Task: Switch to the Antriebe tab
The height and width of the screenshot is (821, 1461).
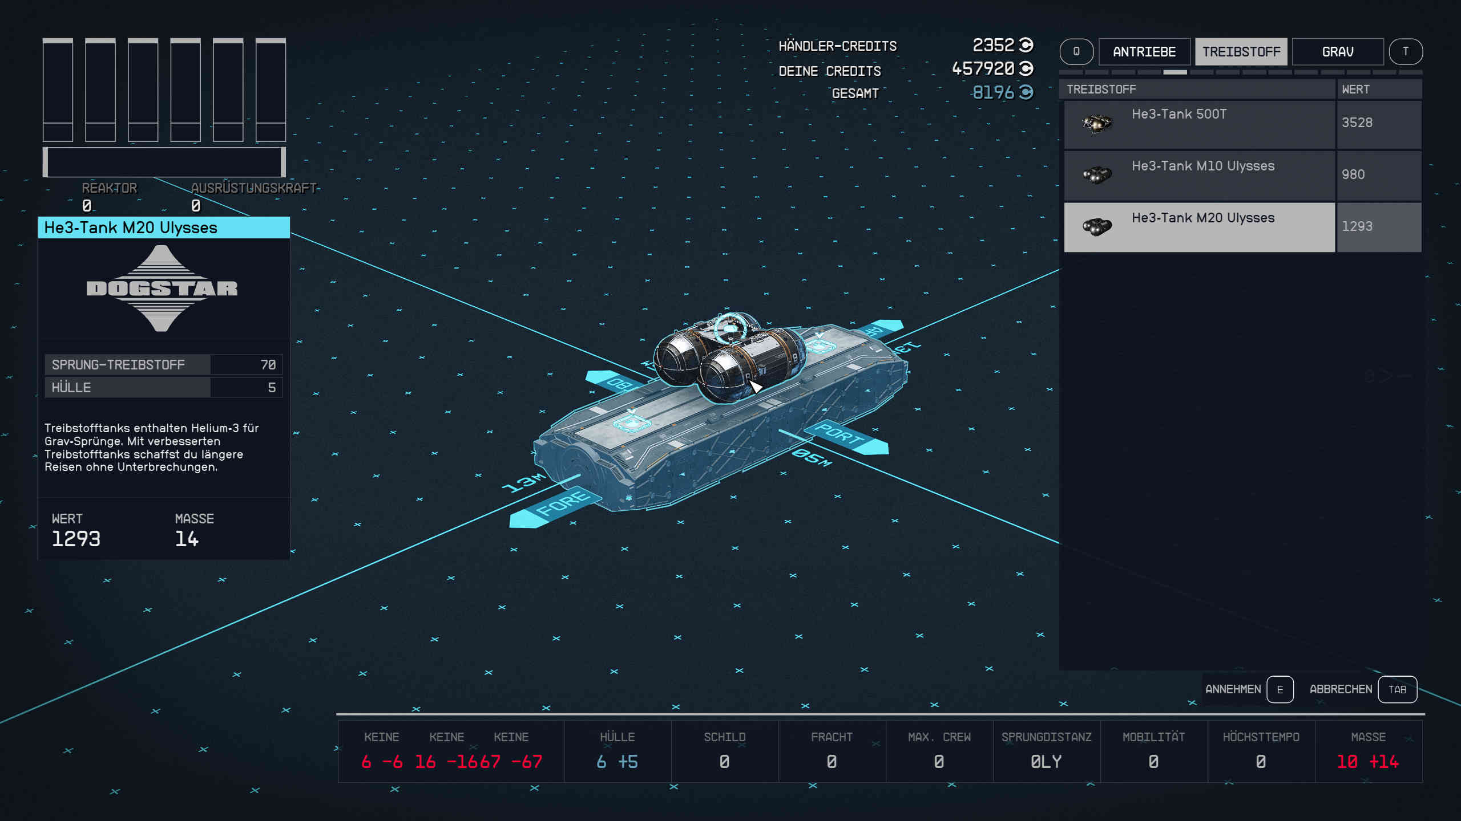Action: [x=1144, y=52]
